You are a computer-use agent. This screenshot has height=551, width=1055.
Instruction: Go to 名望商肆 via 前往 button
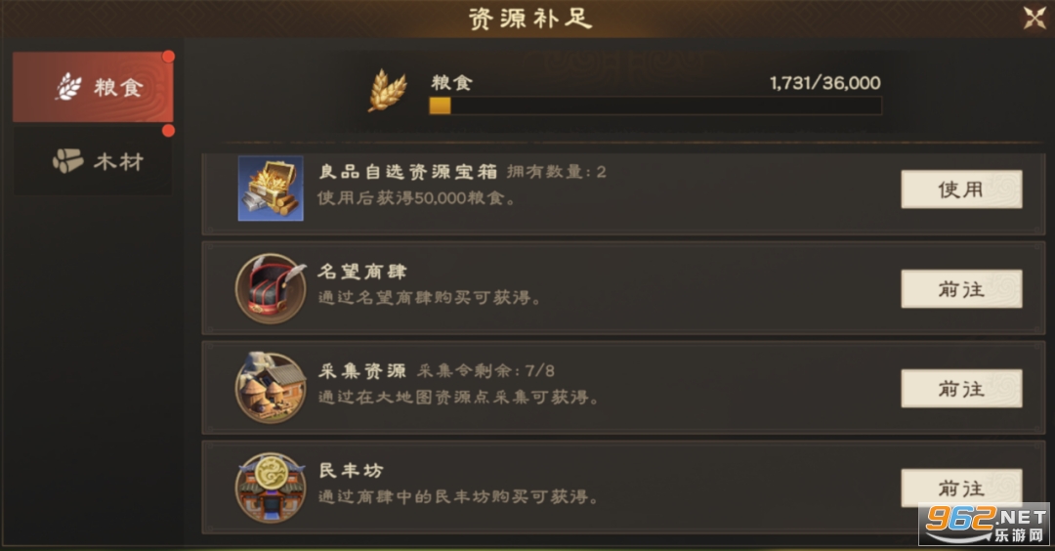pyautogui.click(x=961, y=288)
